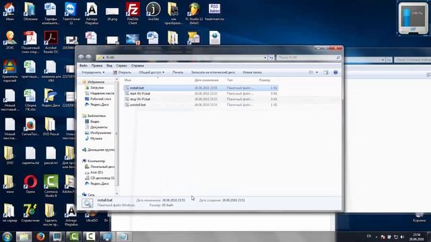Screen dimensions: 431x242
Task: Sort by Дата изменения column
Action: point(207,80)
